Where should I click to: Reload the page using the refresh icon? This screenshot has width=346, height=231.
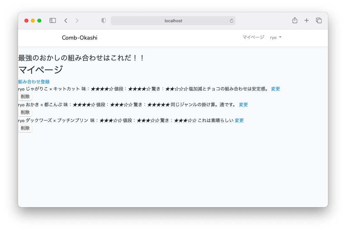(x=232, y=21)
